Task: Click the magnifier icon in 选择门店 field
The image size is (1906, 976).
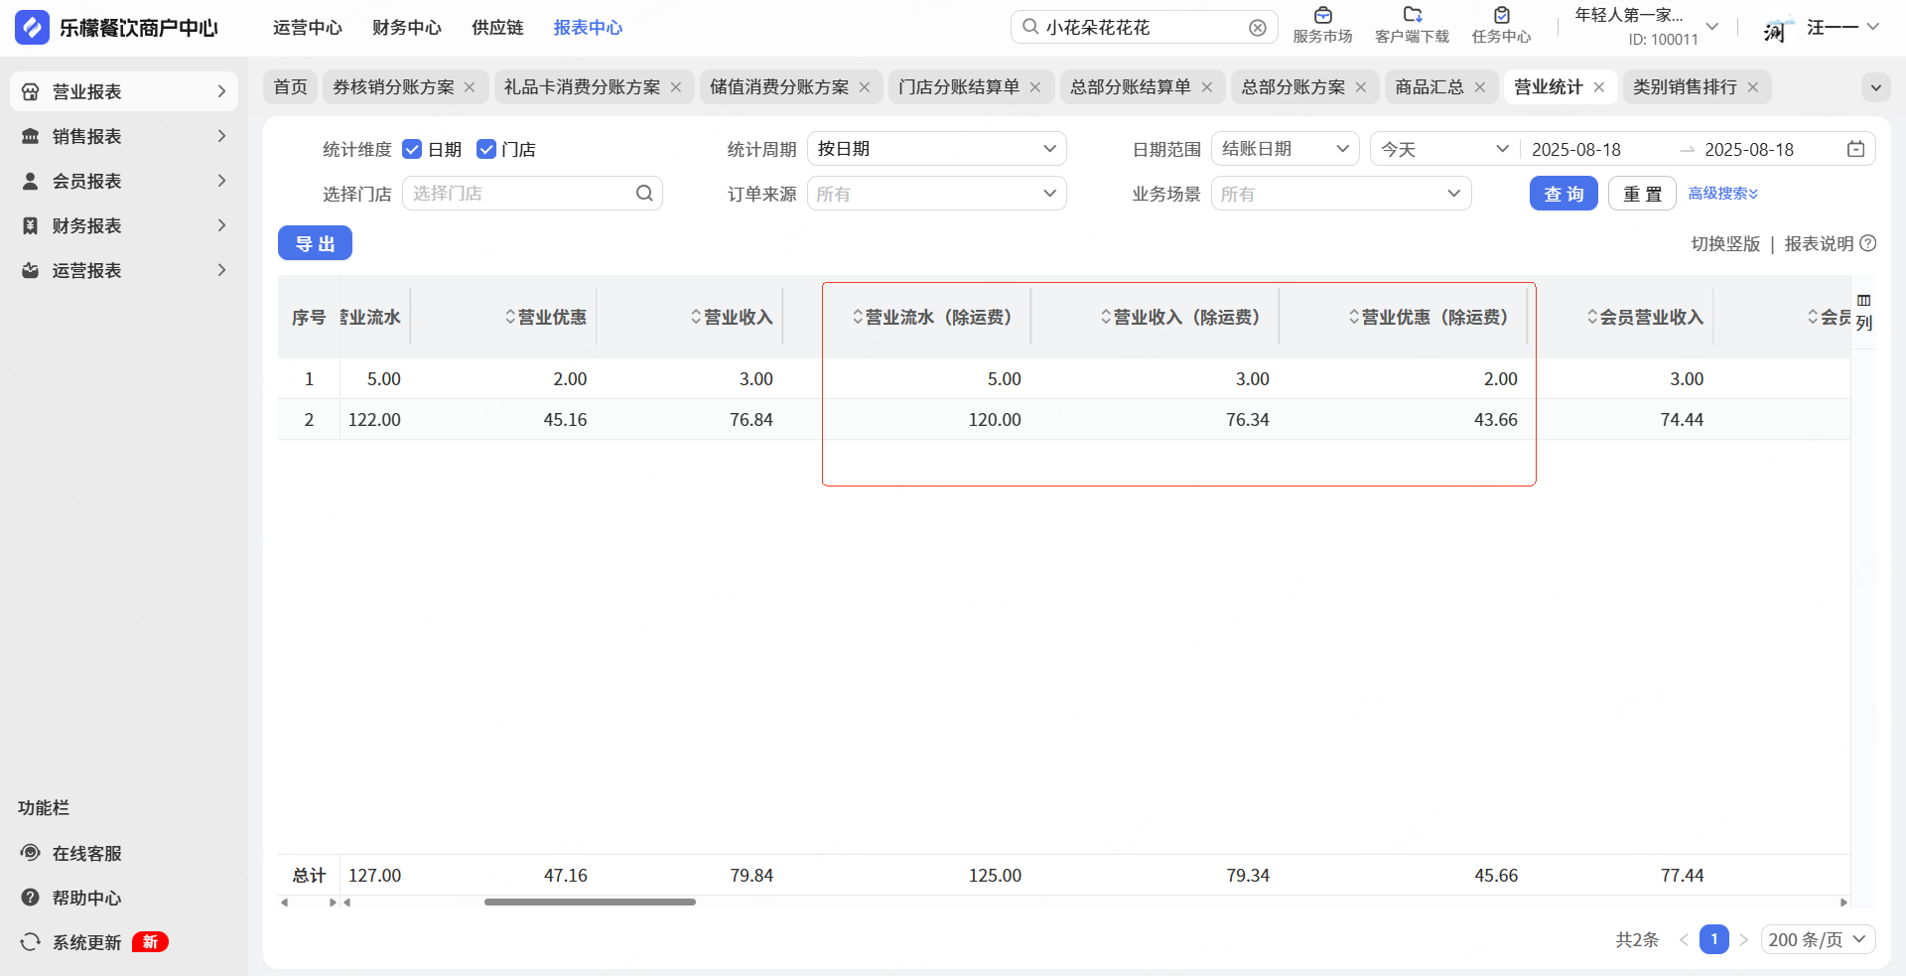Action: click(x=644, y=194)
